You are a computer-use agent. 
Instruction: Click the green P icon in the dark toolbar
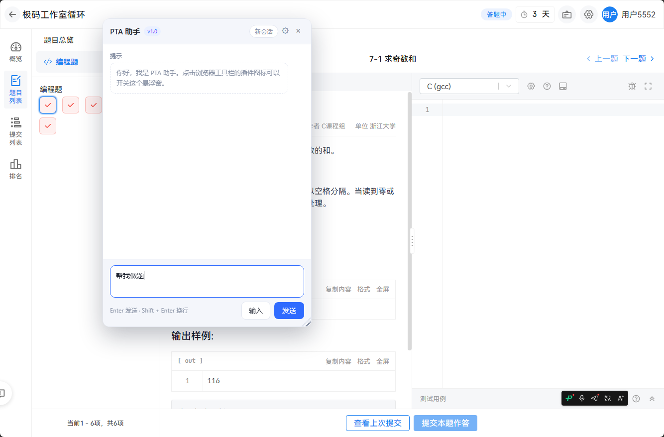[x=569, y=398]
